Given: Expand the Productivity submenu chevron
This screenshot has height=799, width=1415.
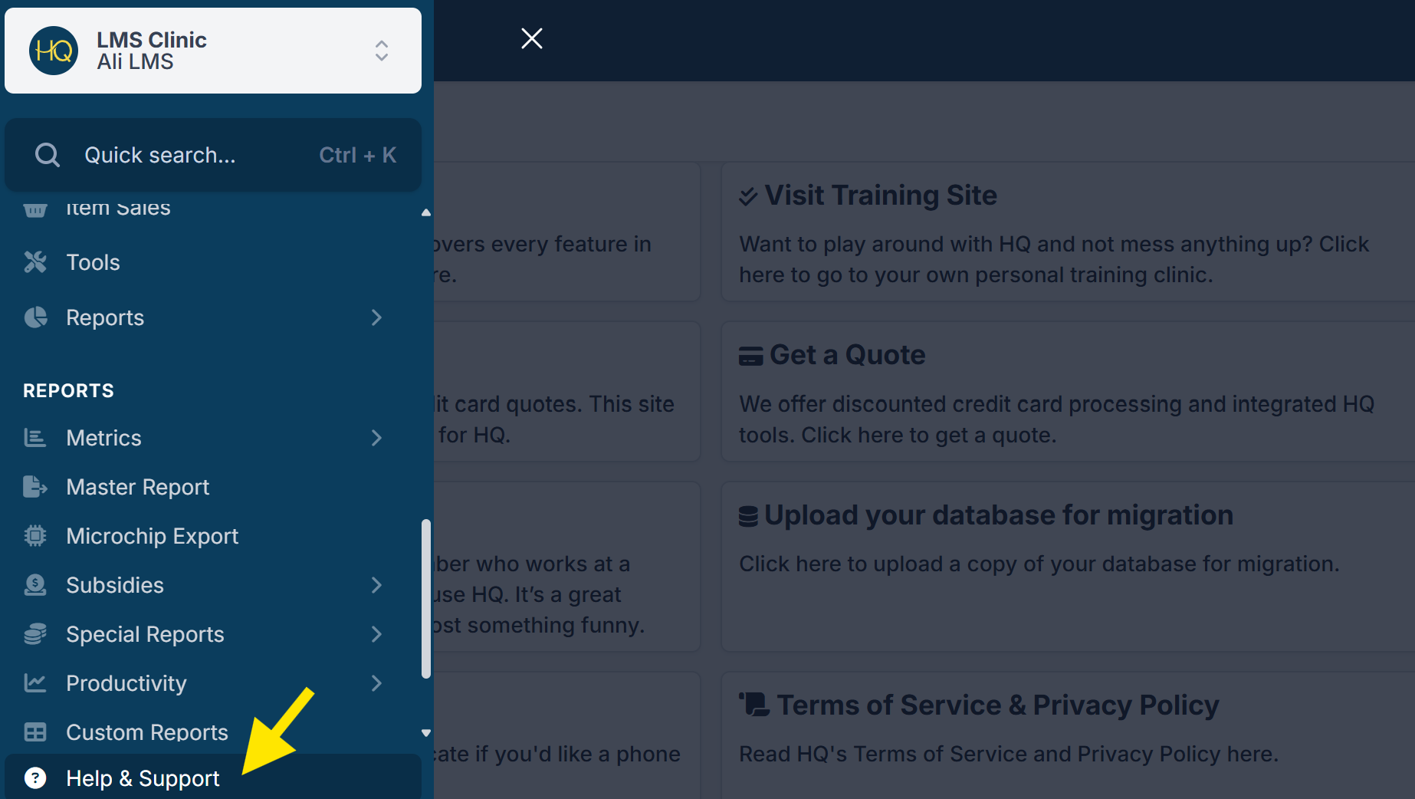Looking at the screenshot, I should (x=376, y=683).
